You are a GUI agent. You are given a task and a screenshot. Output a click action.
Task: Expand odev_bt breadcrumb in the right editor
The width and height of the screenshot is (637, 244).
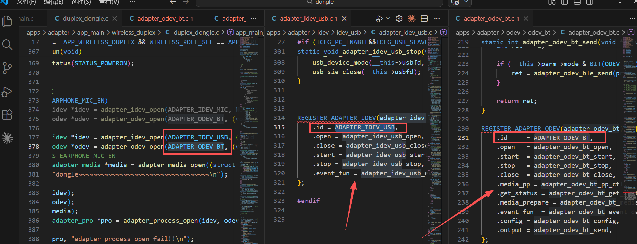[539, 33]
